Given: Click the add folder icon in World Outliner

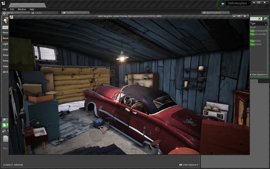Looking at the screenshot, I should coord(265,19).
